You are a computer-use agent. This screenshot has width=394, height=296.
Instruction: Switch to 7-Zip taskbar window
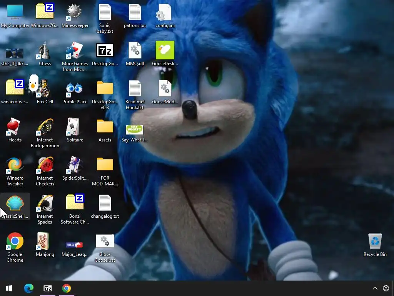[x=47, y=288]
